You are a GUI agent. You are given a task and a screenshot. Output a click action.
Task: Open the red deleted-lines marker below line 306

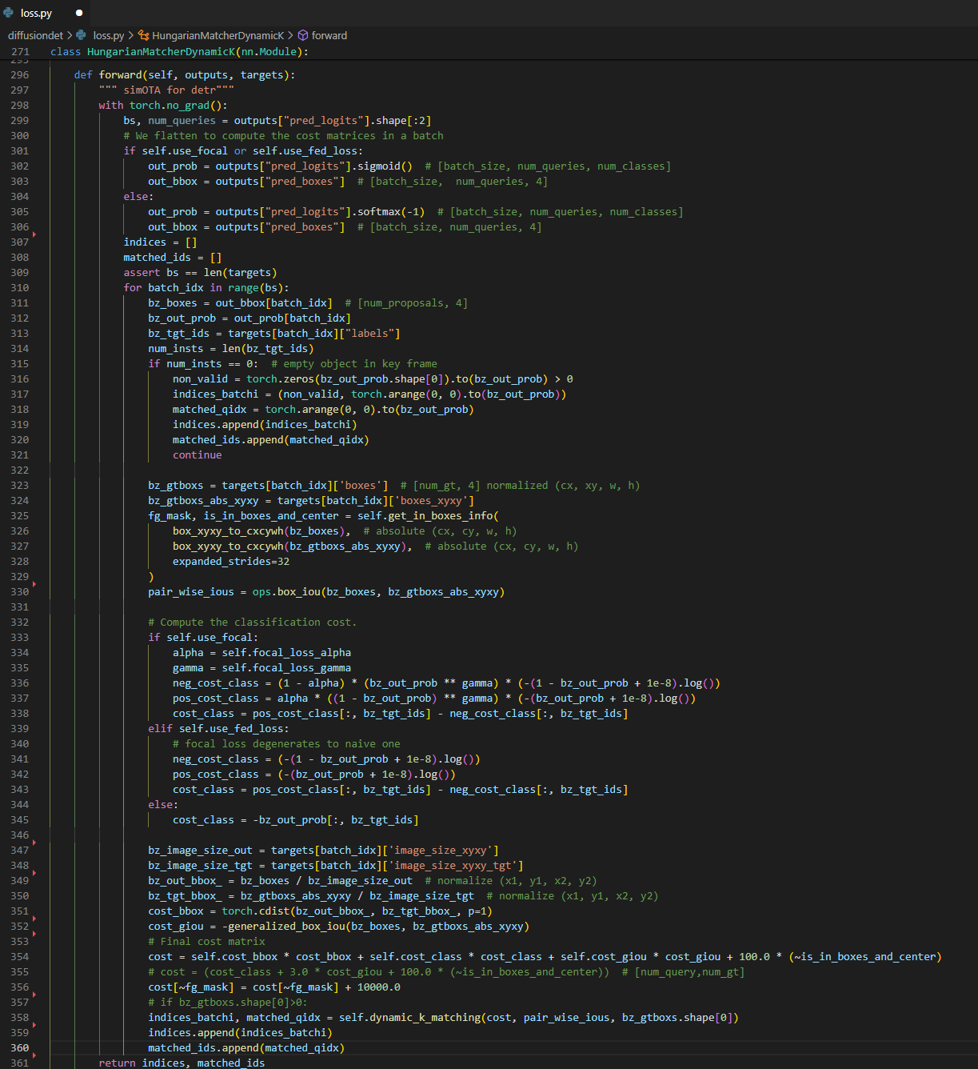pyautogui.click(x=34, y=234)
